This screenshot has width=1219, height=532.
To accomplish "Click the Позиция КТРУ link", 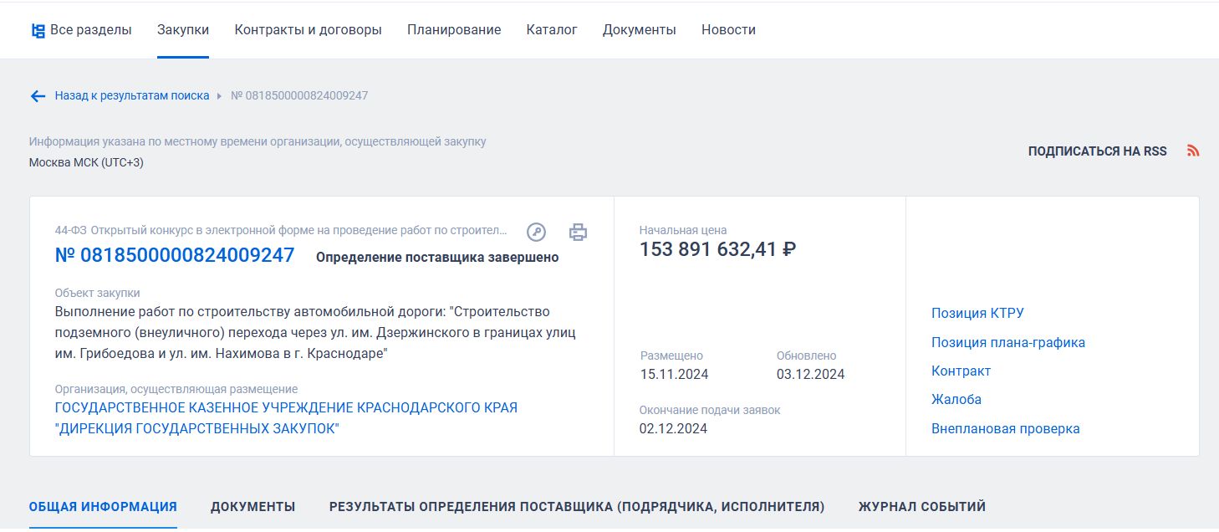I will 977,314.
